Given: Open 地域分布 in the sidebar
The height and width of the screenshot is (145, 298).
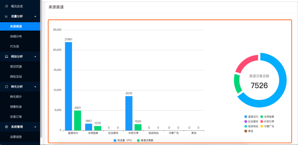Looking at the screenshot, I should click(x=16, y=36).
